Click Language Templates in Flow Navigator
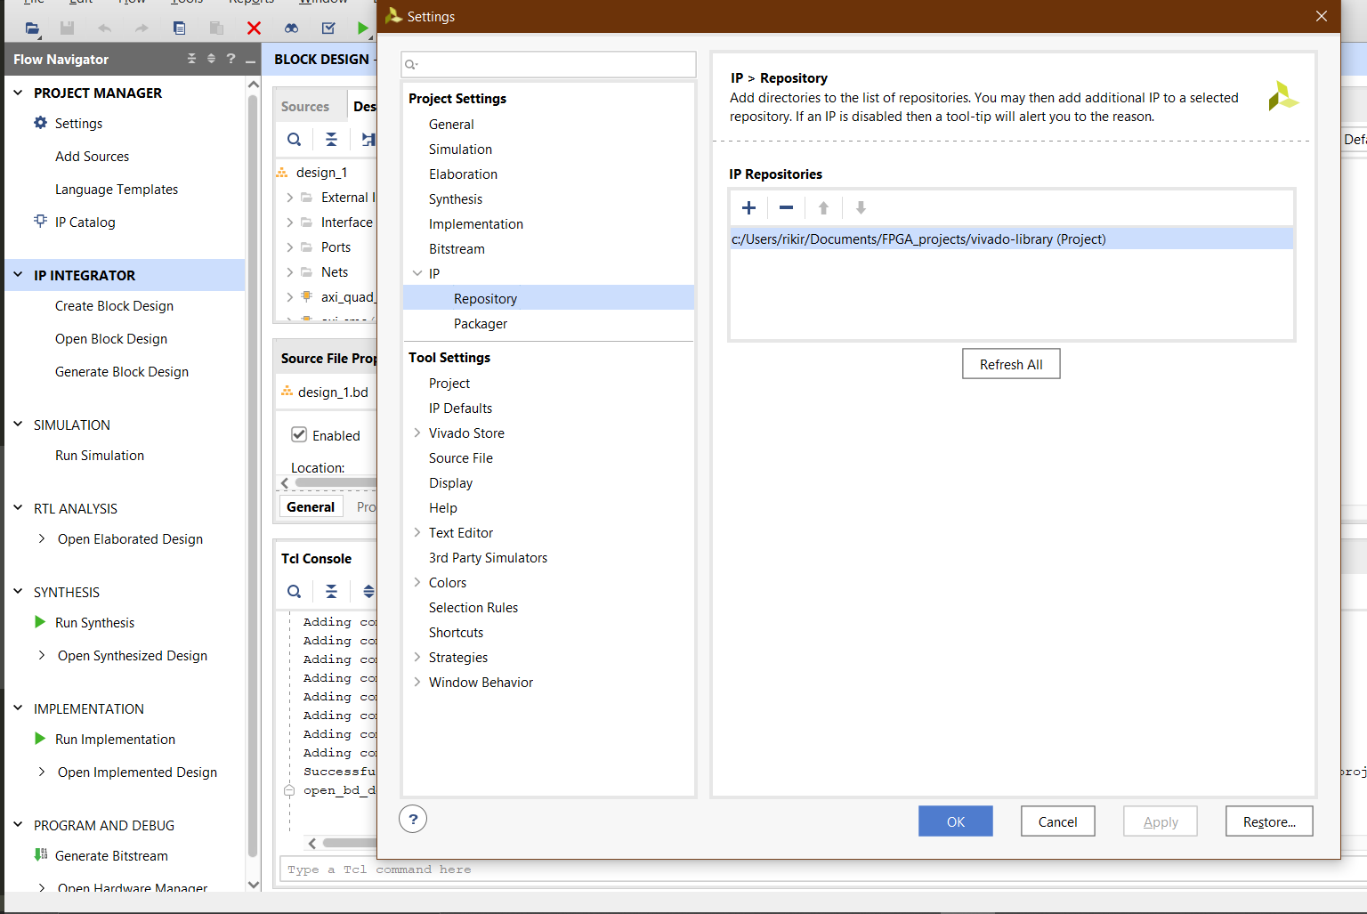Image resolution: width=1367 pixels, height=914 pixels. click(117, 189)
